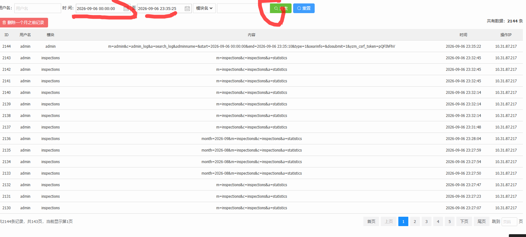Go to page 4 in pagination
Image resolution: width=526 pixels, height=237 pixels.
pos(438,221)
